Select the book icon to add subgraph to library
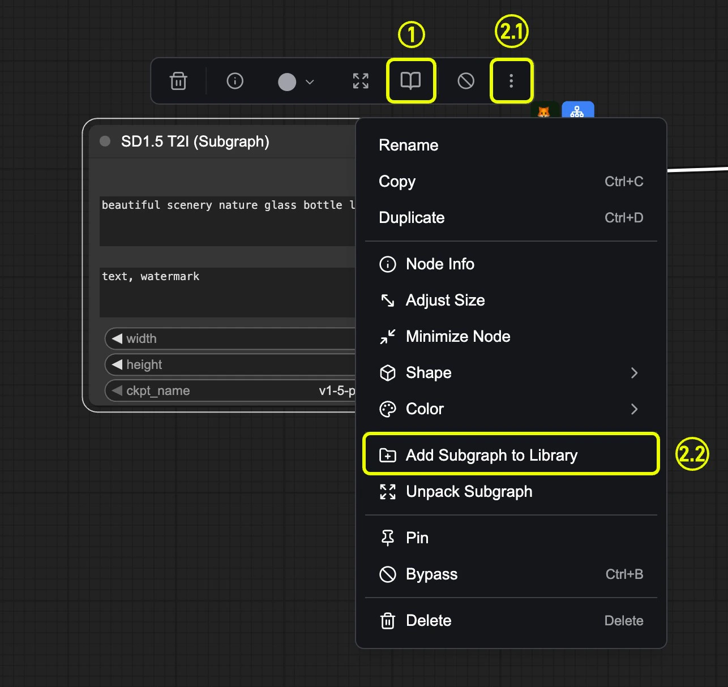 point(411,81)
